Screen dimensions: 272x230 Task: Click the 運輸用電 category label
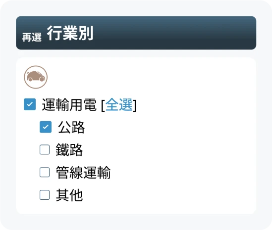click(x=69, y=104)
